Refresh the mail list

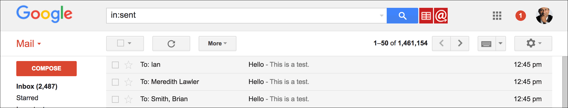[171, 44]
